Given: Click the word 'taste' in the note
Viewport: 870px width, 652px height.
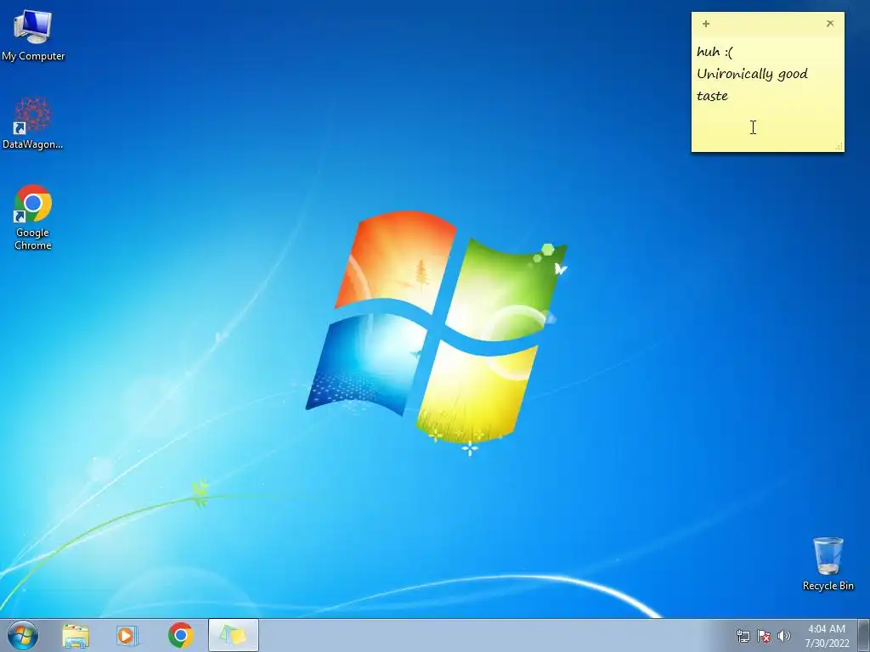Looking at the screenshot, I should (x=713, y=96).
